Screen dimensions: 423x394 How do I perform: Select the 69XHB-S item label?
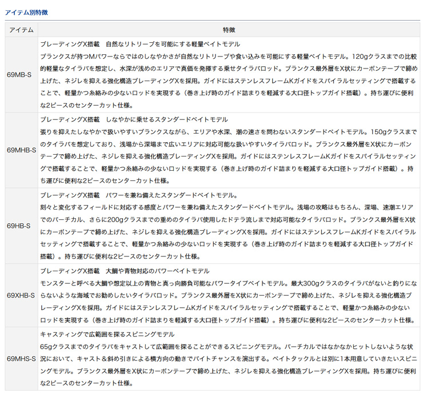[21, 295]
